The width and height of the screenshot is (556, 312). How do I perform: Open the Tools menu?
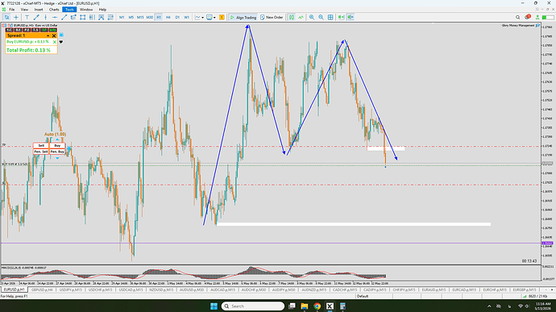coord(69,10)
